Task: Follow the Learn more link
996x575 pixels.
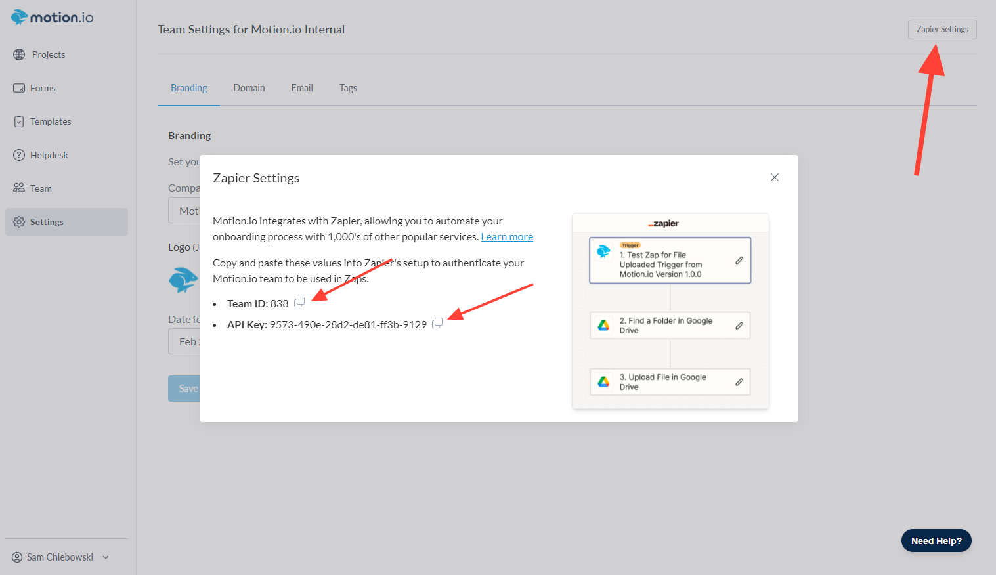Action: (507, 237)
